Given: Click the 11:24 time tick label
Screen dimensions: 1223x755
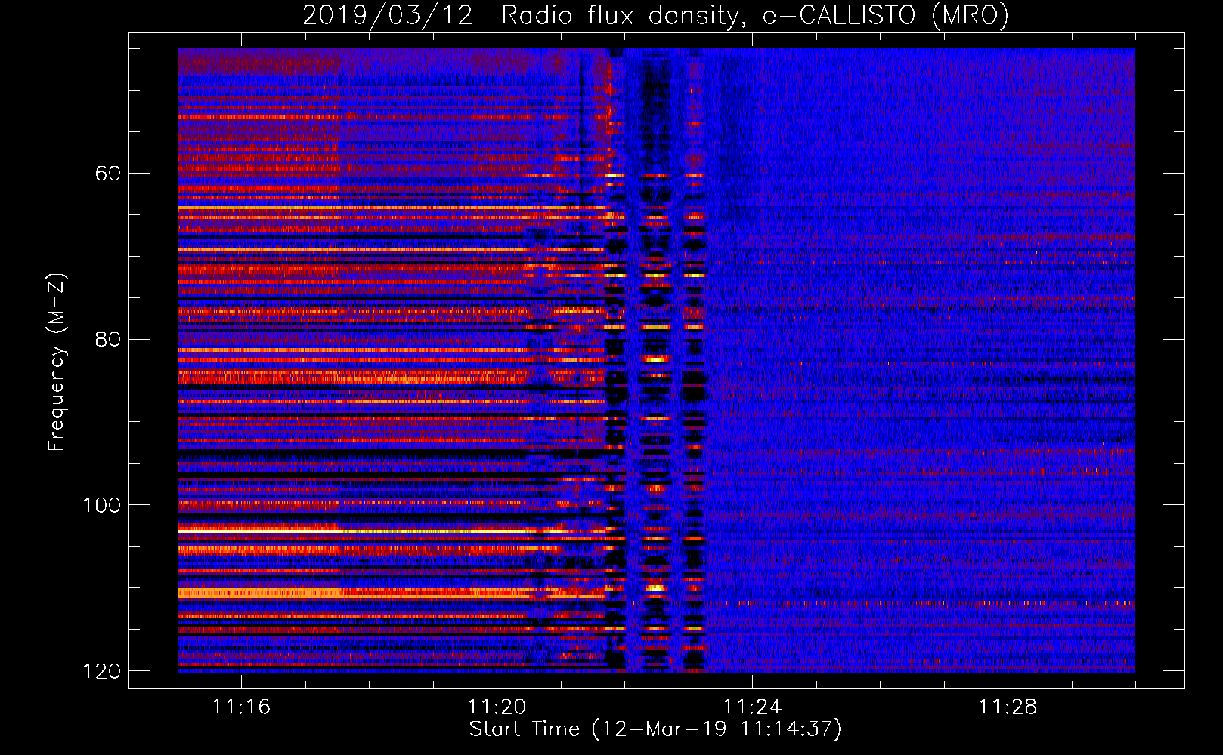Looking at the screenshot, I should point(753,707).
